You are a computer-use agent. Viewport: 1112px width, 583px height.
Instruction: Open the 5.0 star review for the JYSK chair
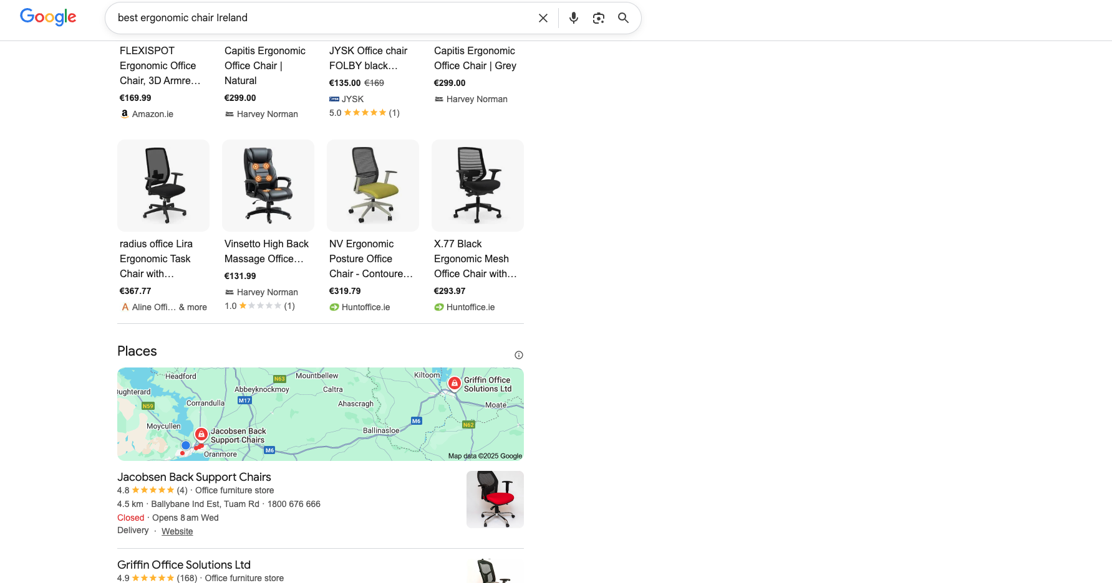click(364, 113)
